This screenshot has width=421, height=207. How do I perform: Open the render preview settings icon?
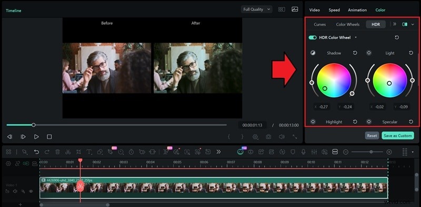pos(255,137)
